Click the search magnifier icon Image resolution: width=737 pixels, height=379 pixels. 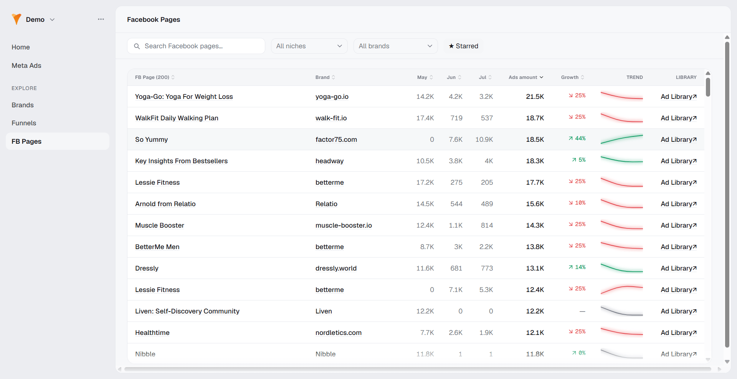137,46
